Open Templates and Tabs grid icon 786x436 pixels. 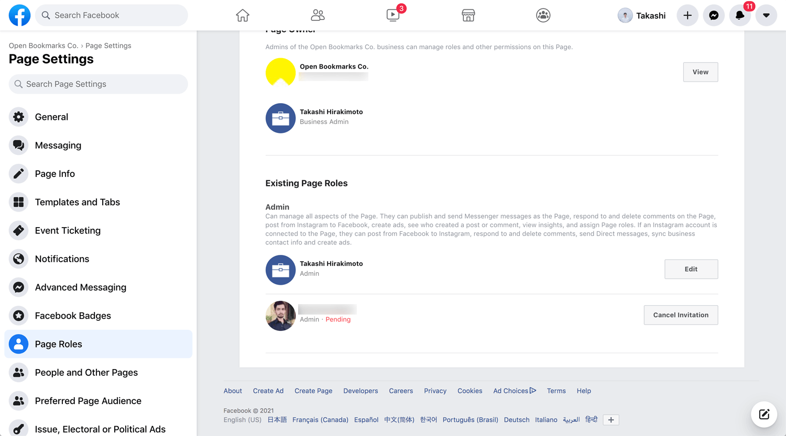18,202
